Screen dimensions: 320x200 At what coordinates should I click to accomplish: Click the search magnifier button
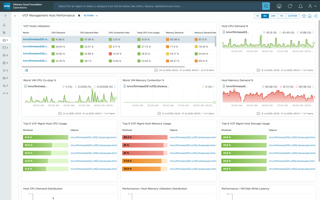pos(266,6)
